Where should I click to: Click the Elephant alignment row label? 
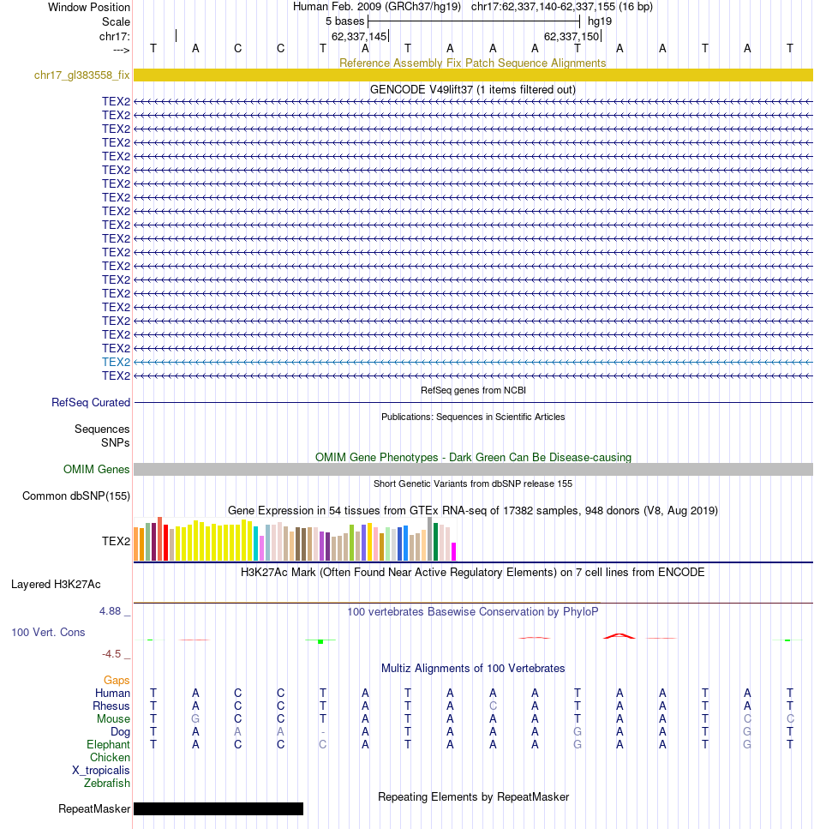coord(108,744)
